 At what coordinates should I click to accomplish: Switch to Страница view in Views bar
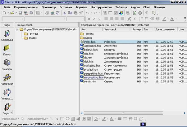[x=7, y=35]
